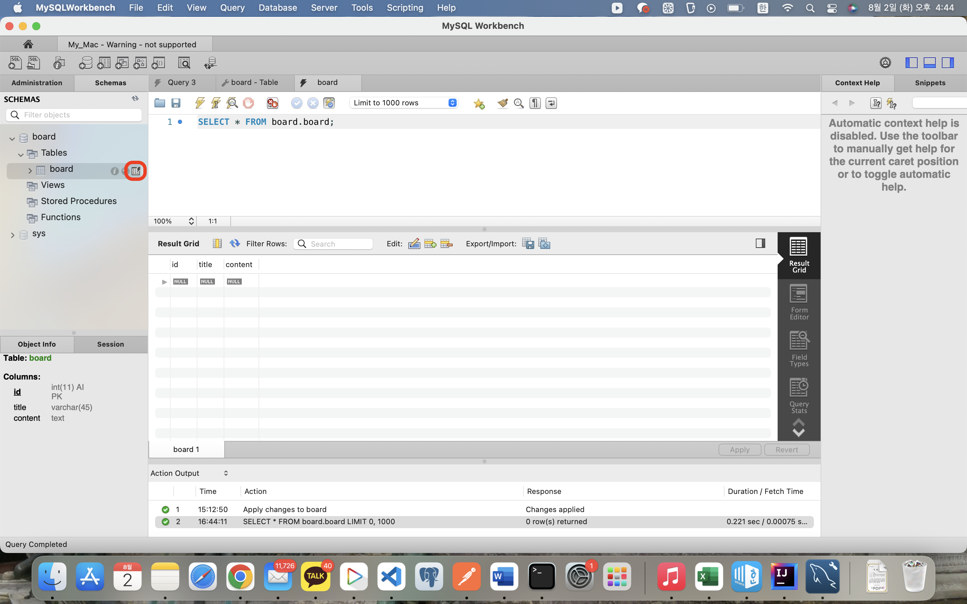The width and height of the screenshot is (967, 604).
Task: Toggle the left sidebar panel visibility
Action: (x=911, y=63)
